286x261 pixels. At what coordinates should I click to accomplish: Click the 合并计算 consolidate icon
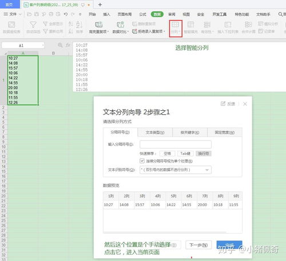[248, 25]
